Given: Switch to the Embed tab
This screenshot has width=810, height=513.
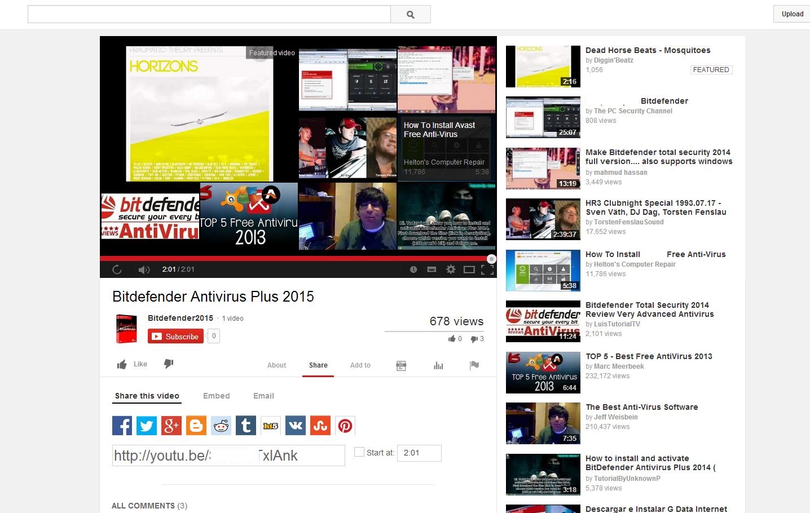Looking at the screenshot, I should 216,396.
